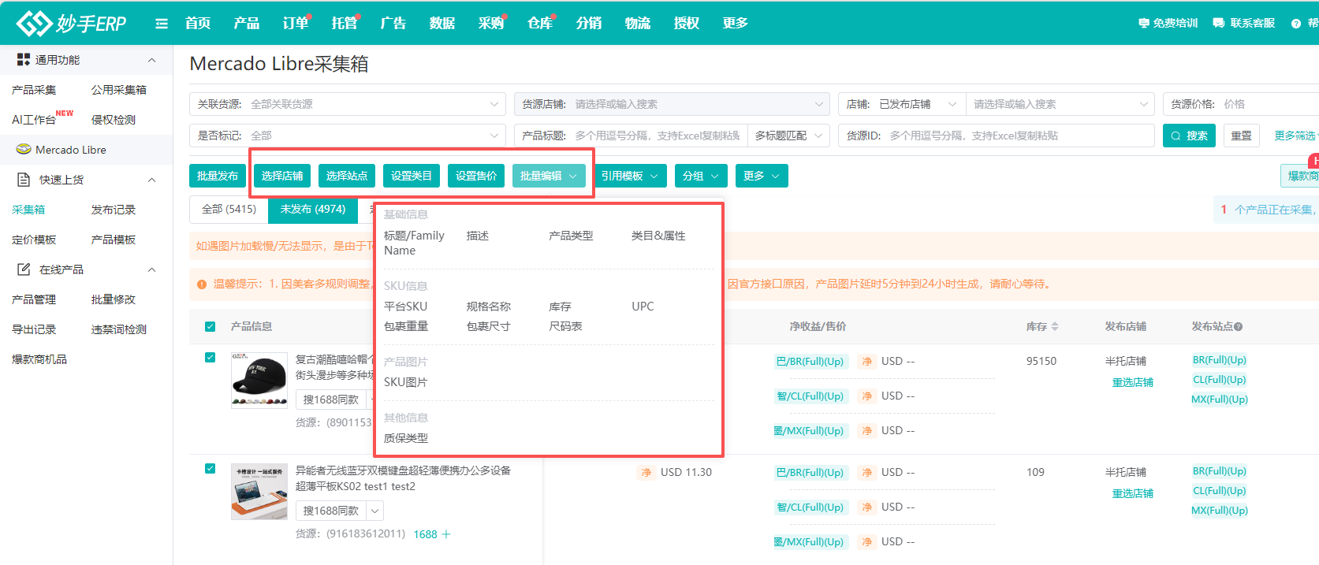Click the 温馨提示 warning icon
Image resolution: width=1319 pixels, height=565 pixels.
click(x=202, y=284)
